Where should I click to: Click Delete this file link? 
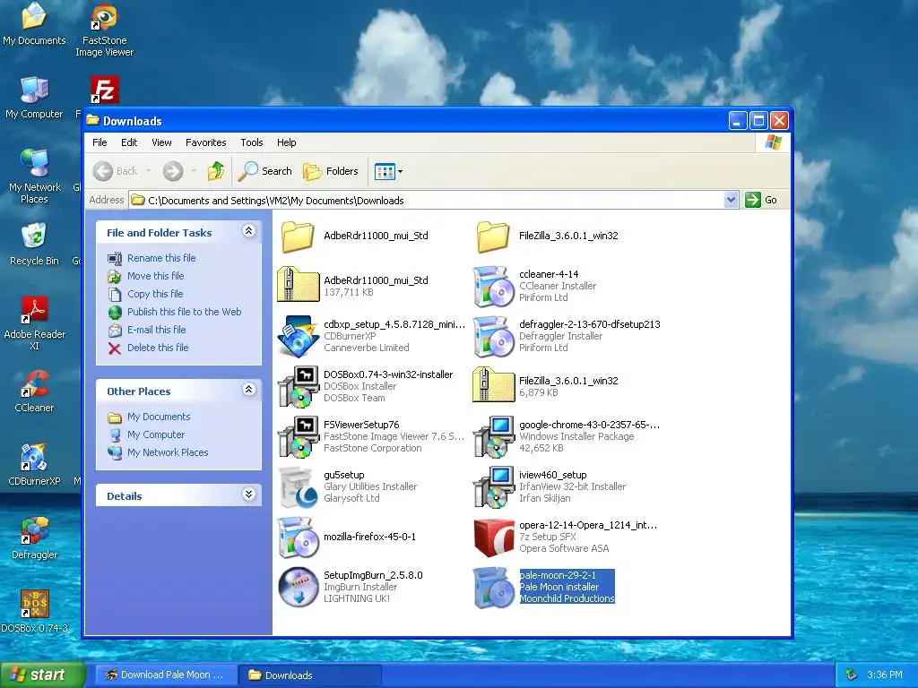click(158, 348)
